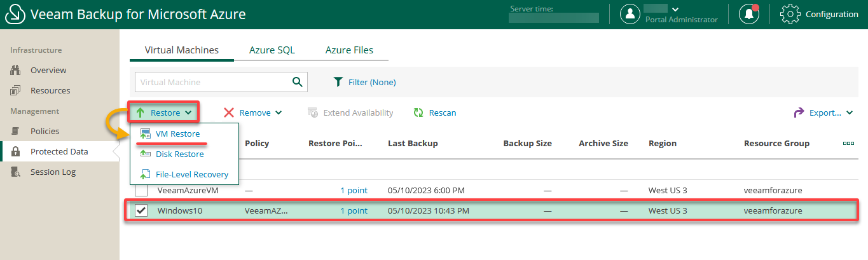The width and height of the screenshot is (868, 260).
Task: Open the notifications bell icon
Action: [x=749, y=14]
